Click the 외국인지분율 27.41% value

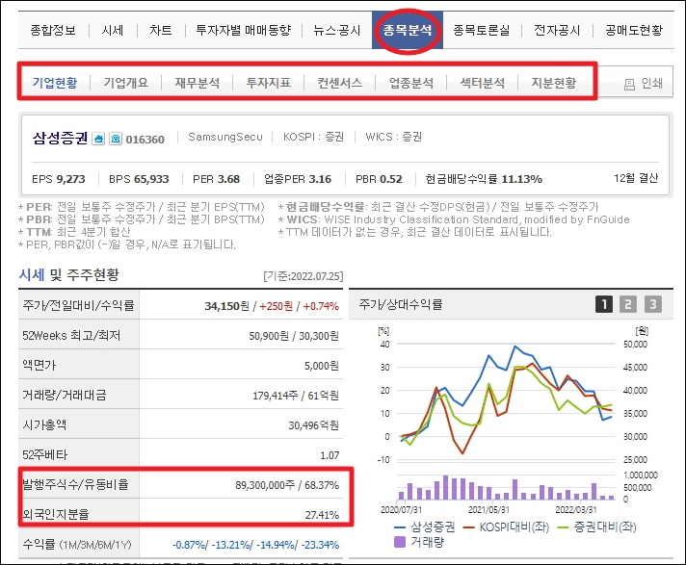[322, 515]
